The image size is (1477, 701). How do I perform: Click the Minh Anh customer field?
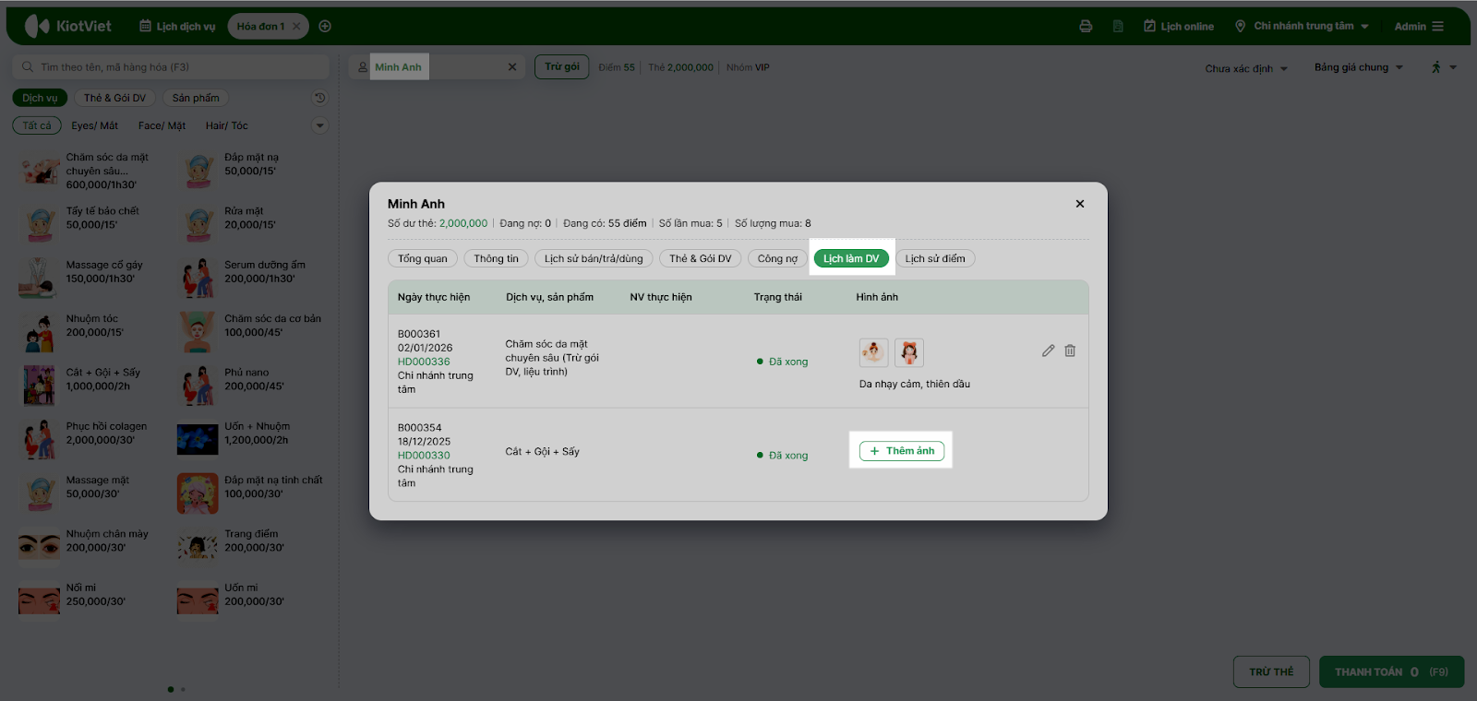[437, 66]
